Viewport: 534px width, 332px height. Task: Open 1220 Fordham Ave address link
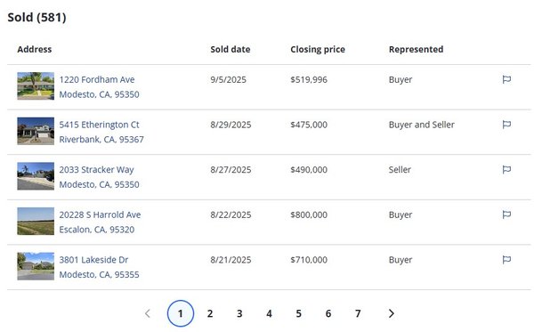pyautogui.click(x=97, y=79)
